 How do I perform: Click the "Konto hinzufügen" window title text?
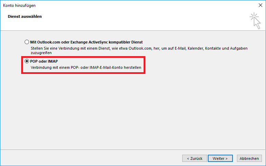(x=19, y=5)
